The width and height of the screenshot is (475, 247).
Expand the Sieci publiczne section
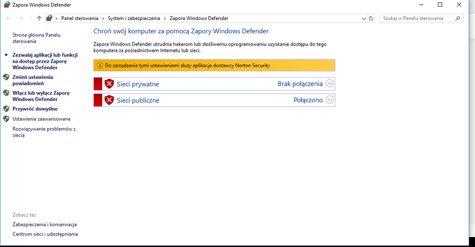(330, 99)
